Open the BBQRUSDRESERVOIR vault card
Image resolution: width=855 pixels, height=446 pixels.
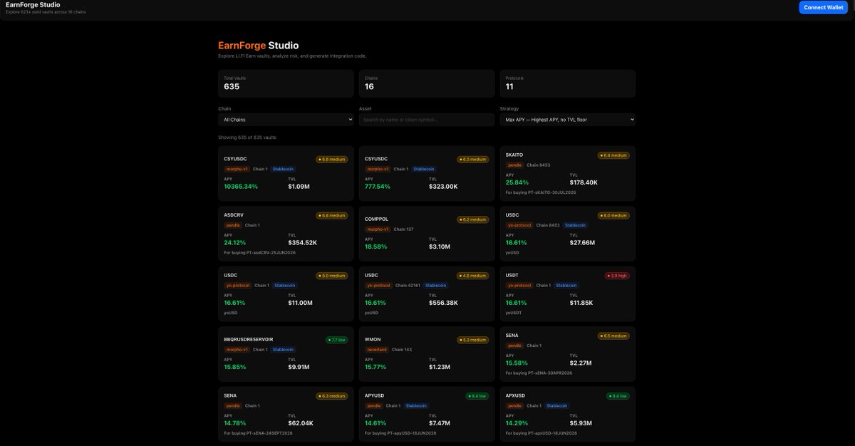tap(286, 353)
